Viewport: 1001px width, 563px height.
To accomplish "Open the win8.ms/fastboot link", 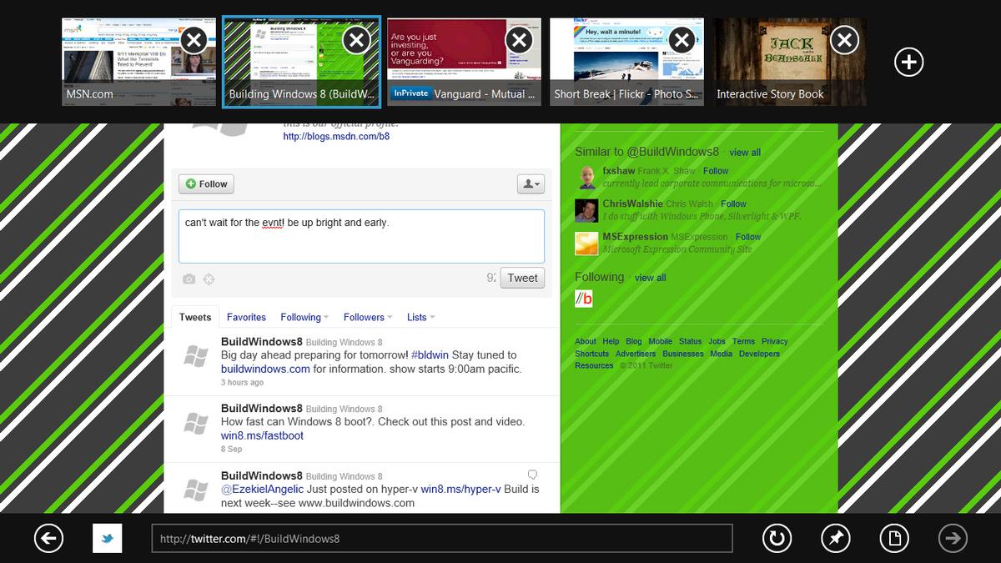I will (262, 435).
